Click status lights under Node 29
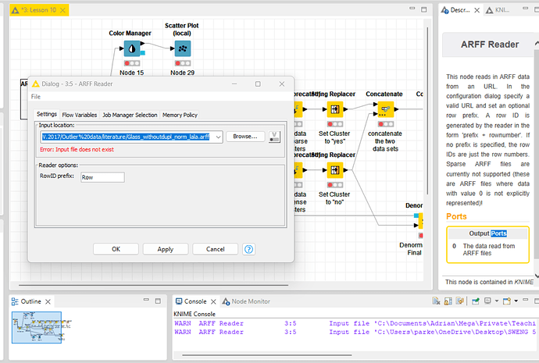 click(183, 63)
